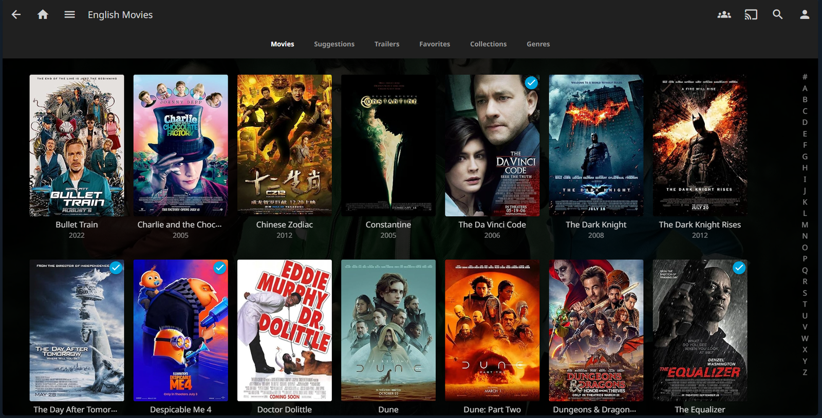Open search with magnifier icon
This screenshot has width=822, height=418.
pyautogui.click(x=778, y=15)
